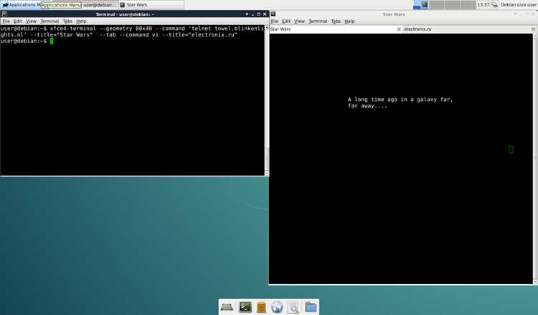Click the scrollbar of the user@debian terminal
Viewport: 538px width, 315px height.
[x=267, y=100]
